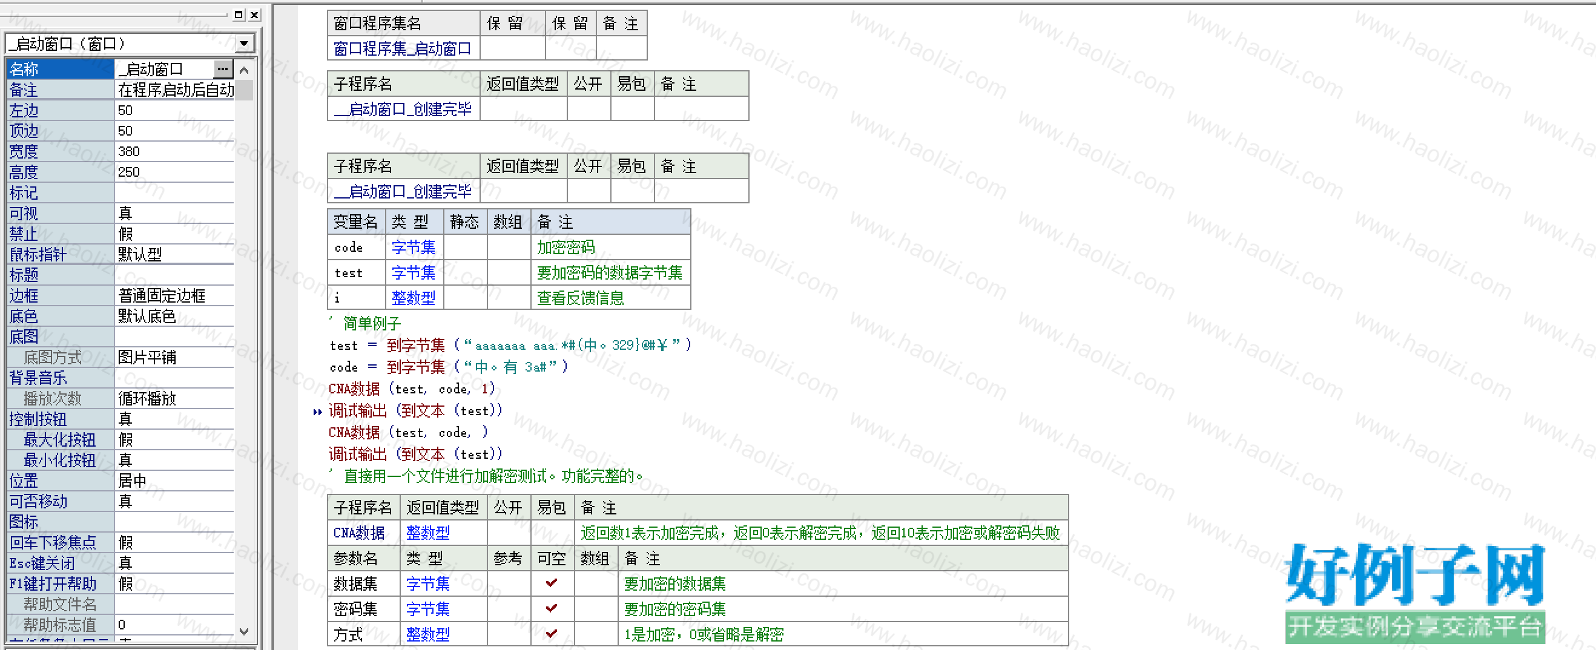1596x650 pixels.
Task: Toggle 可空 checkmark for 方式 parameter
Action: click(x=552, y=634)
